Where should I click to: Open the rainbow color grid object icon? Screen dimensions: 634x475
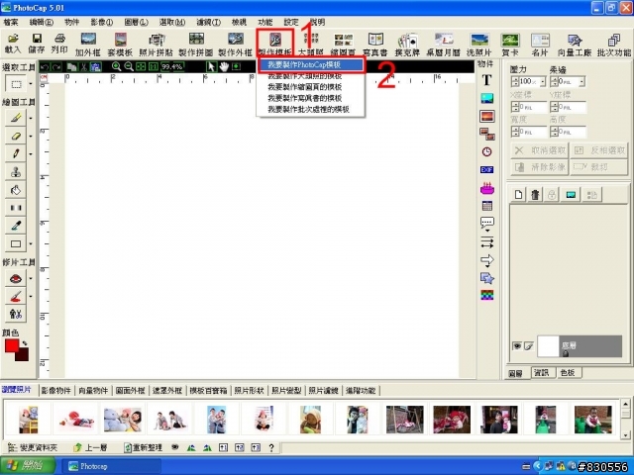pos(486,295)
